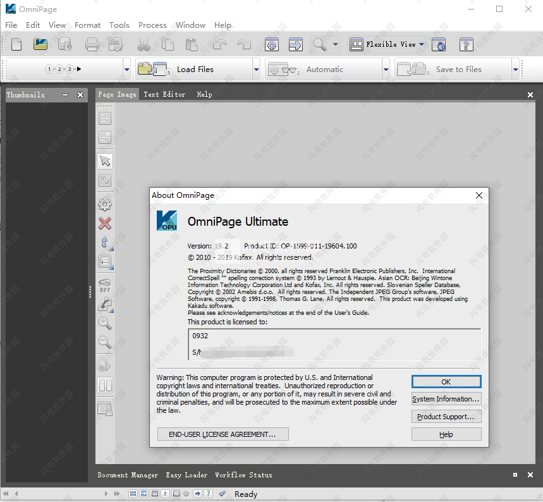The image size is (543, 502).
Task: Open the View menu
Action: click(57, 25)
